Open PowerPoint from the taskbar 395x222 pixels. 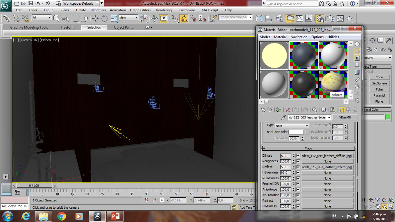(115, 216)
